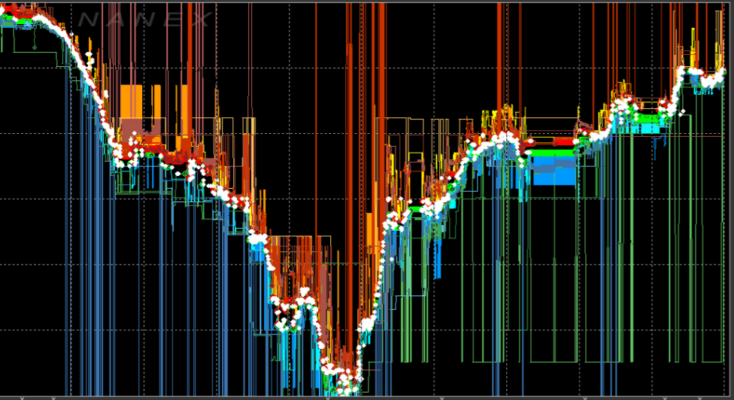The height and width of the screenshot is (400, 734).
Task: Click the bright green horizontal bar above the blue block
Action: [x=554, y=152]
